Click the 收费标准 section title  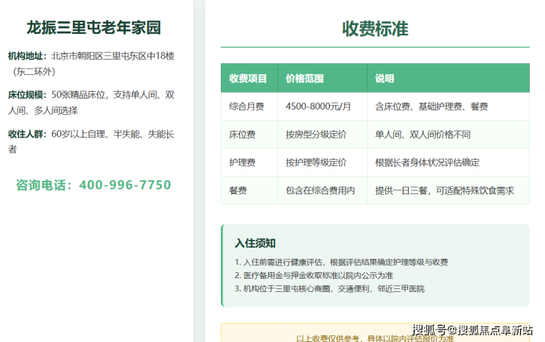click(375, 29)
